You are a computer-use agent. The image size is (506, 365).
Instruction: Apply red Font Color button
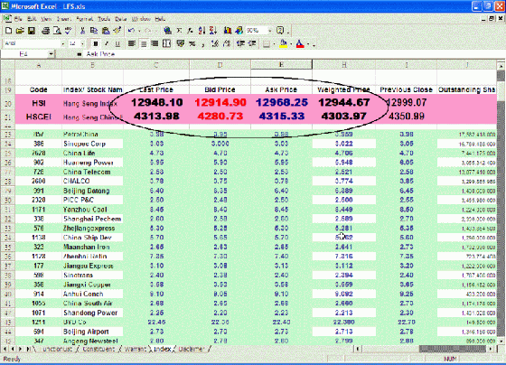[300, 43]
